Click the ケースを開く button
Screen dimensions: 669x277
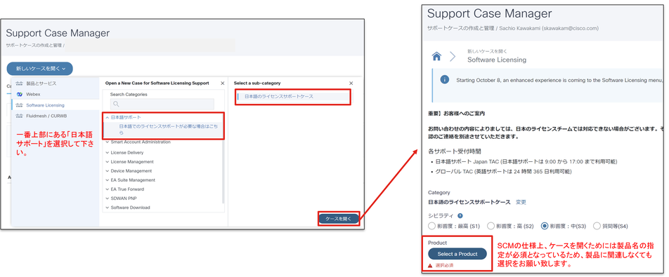coord(338,219)
